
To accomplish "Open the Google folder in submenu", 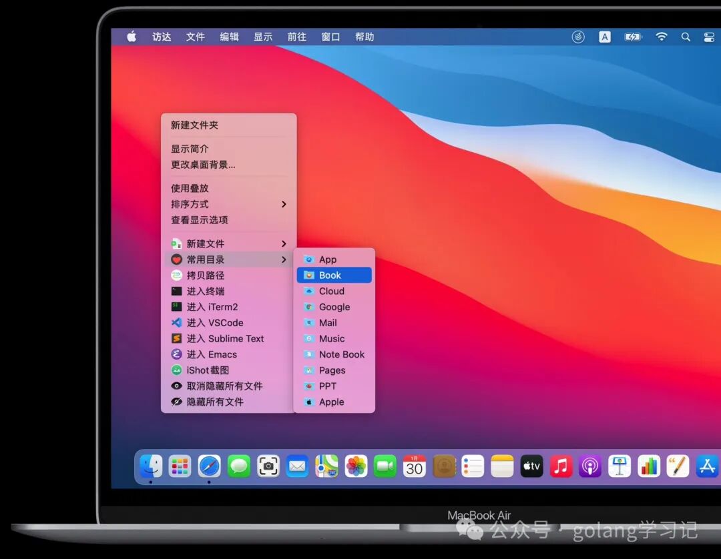I will coord(334,307).
